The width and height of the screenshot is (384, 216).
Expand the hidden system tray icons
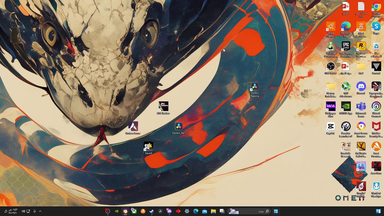pyautogui.click(x=40, y=211)
